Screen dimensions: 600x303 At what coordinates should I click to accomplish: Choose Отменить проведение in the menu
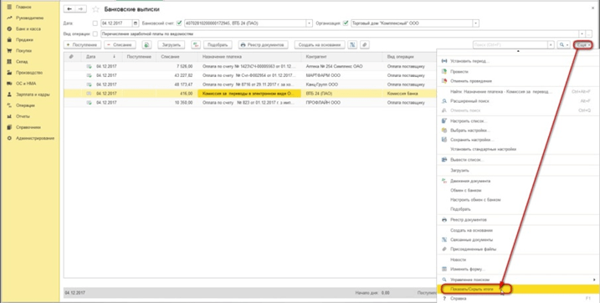(519, 81)
